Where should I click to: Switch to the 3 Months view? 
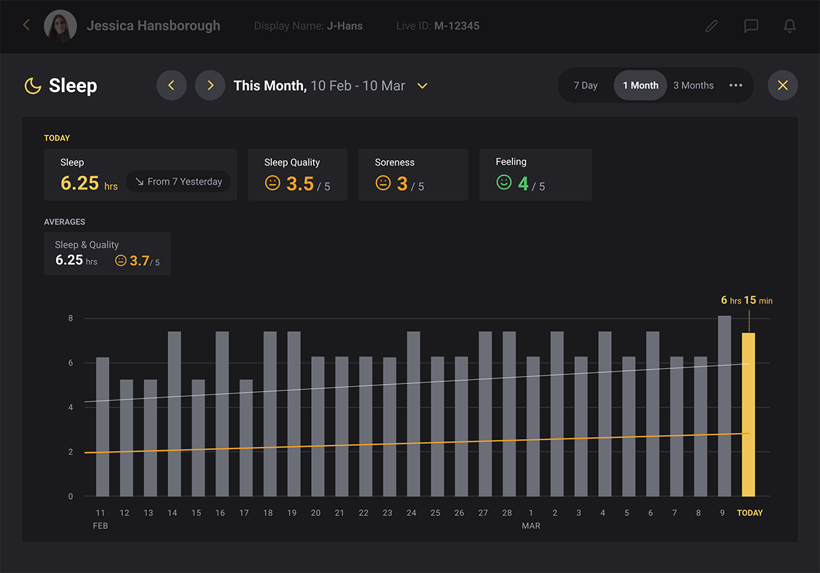click(693, 86)
